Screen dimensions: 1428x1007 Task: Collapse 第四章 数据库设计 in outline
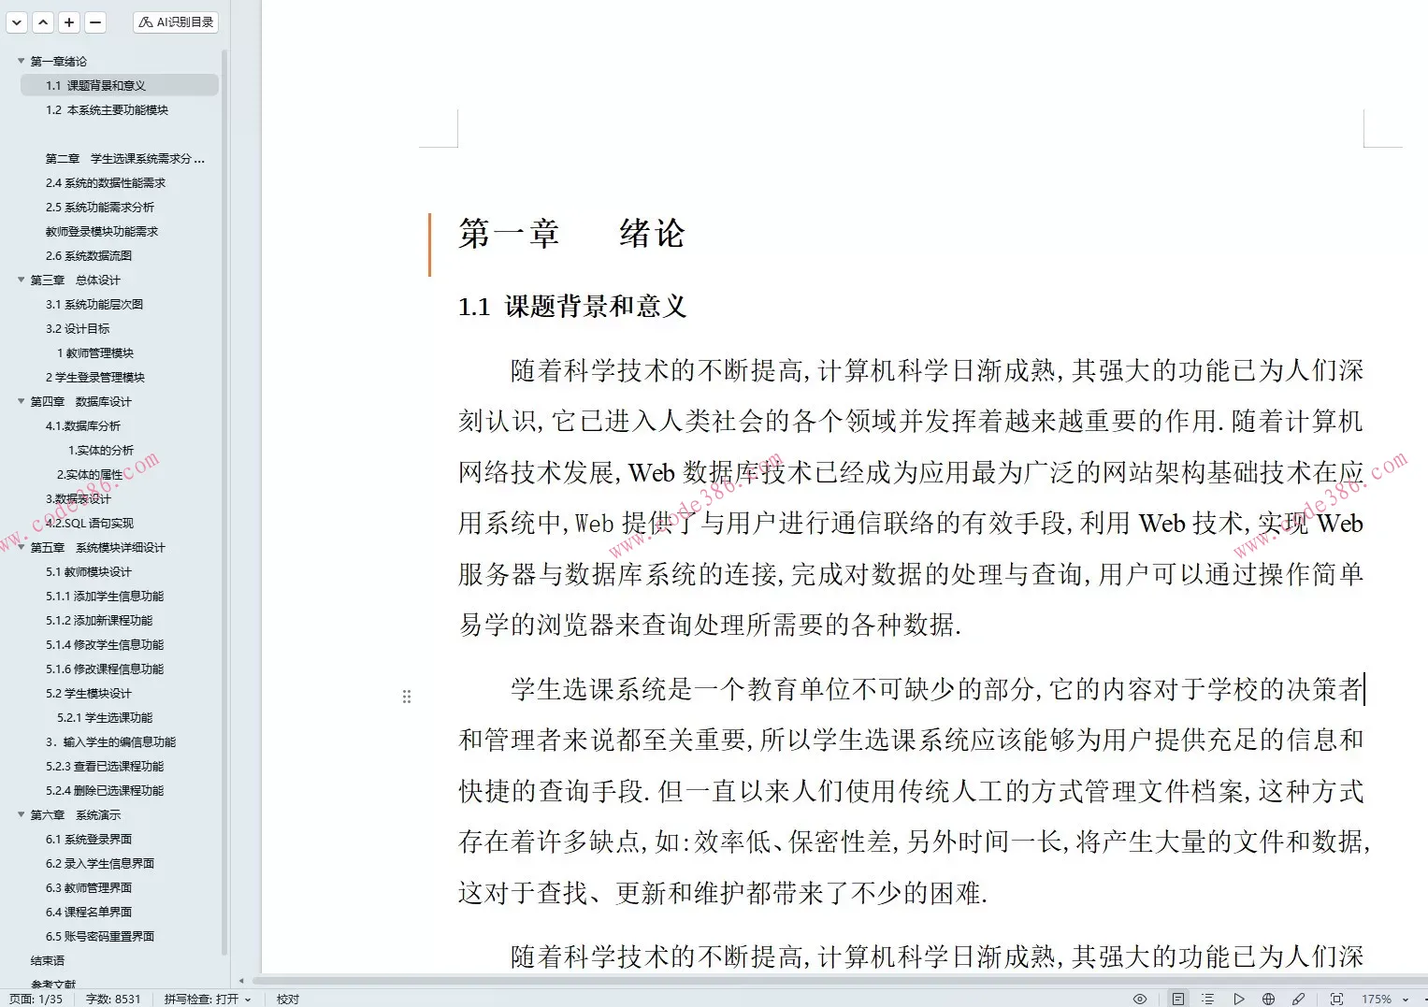point(19,401)
